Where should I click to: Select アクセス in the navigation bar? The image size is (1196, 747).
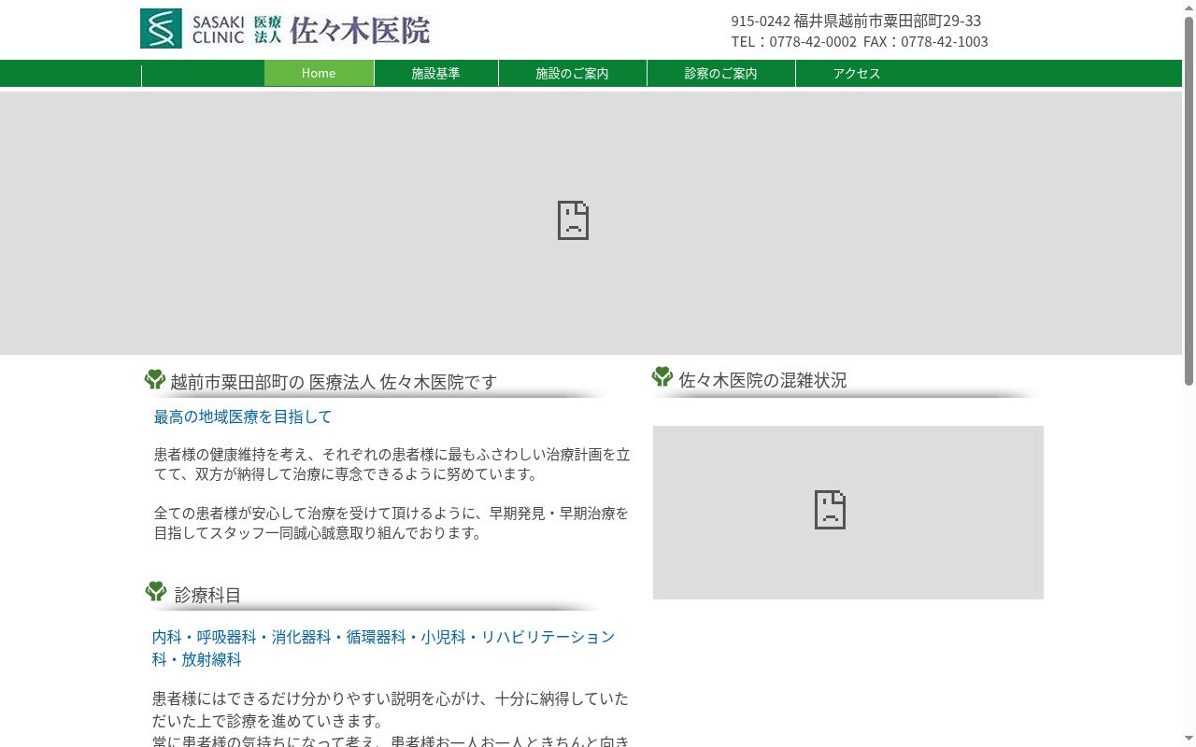pyautogui.click(x=857, y=73)
